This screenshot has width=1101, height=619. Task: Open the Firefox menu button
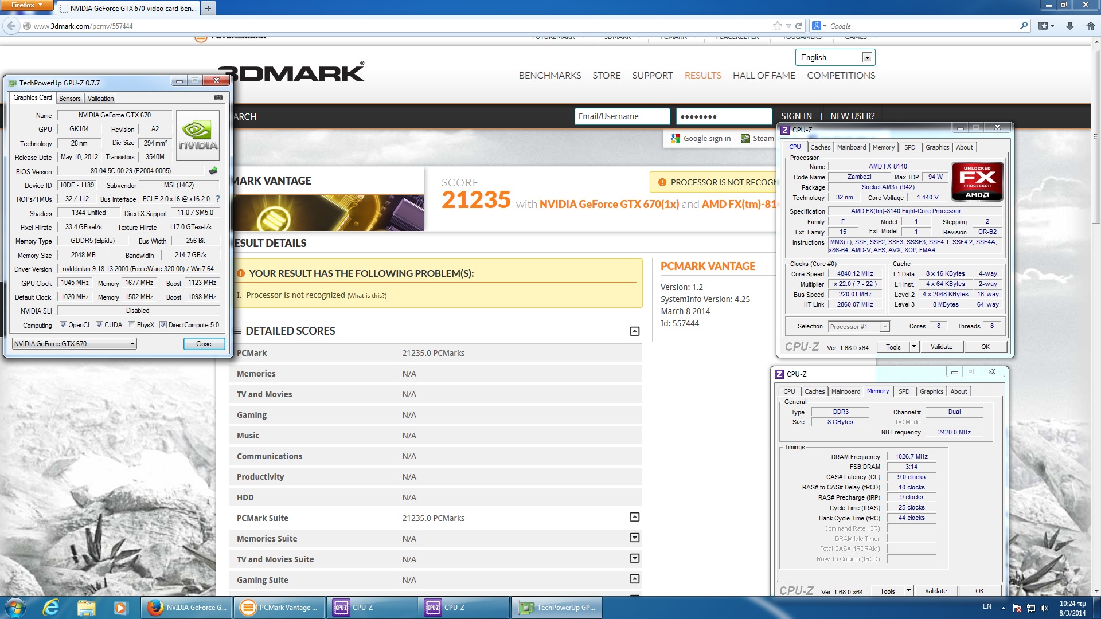point(26,5)
